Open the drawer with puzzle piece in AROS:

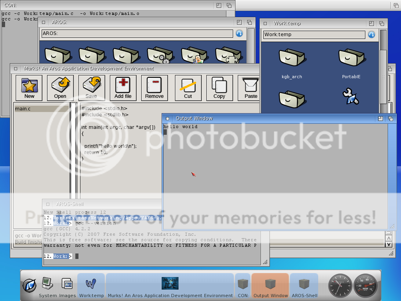click(x=228, y=55)
